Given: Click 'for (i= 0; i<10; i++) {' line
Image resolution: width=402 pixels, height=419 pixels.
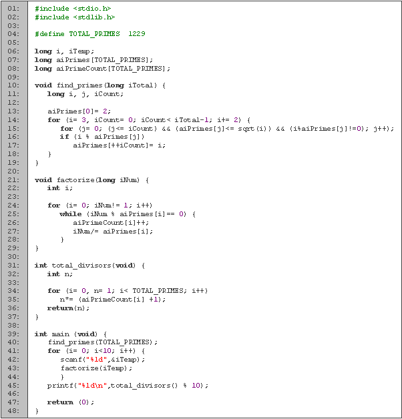Looking at the screenshot, I should 96,351.
